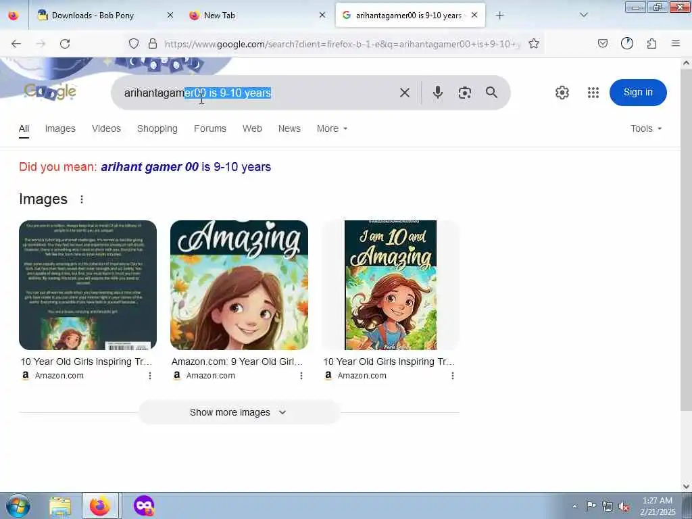The width and height of the screenshot is (692, 519).
Task: Open first '10 Year Old Girls Inspiring' title link
Action: click(86, 362)
